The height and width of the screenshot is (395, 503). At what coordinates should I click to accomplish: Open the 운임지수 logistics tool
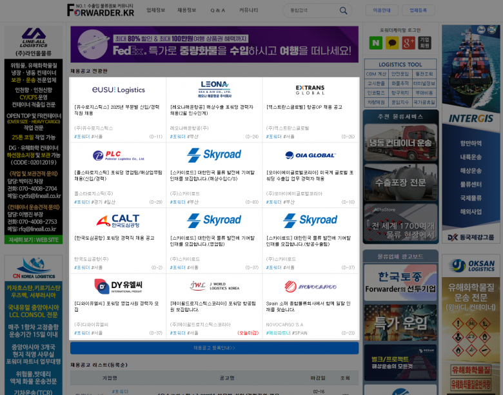(x=400, y=102)
